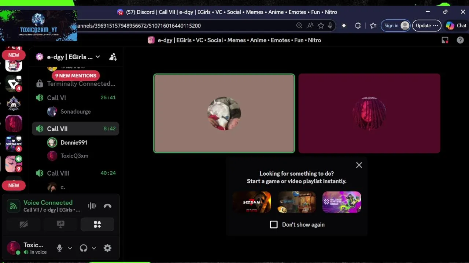The height and width of the screenshot is (263, 469).
Task: Select user Sonadourge in Call VI
Action: click(76, 111)
